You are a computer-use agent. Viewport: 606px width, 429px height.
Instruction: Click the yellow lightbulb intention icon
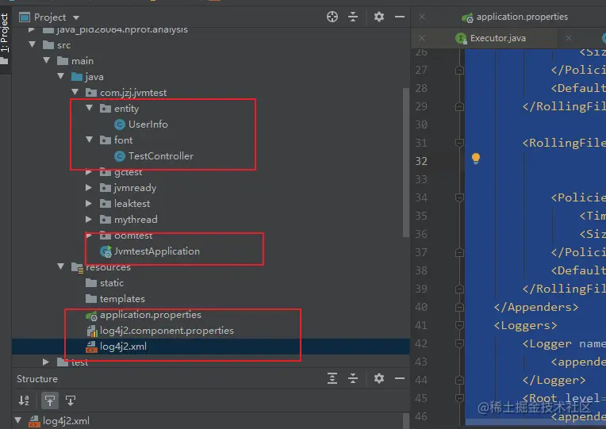click(x=476, y=159)
